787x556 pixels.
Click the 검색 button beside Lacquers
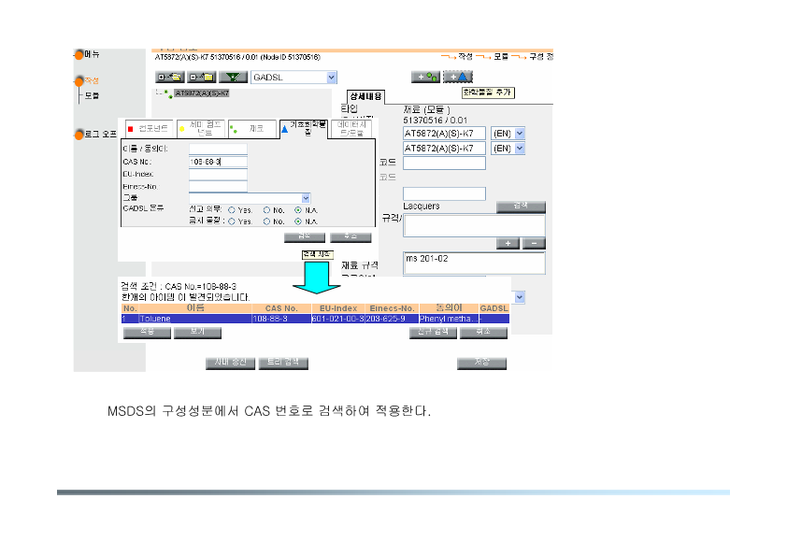point(521,207)
